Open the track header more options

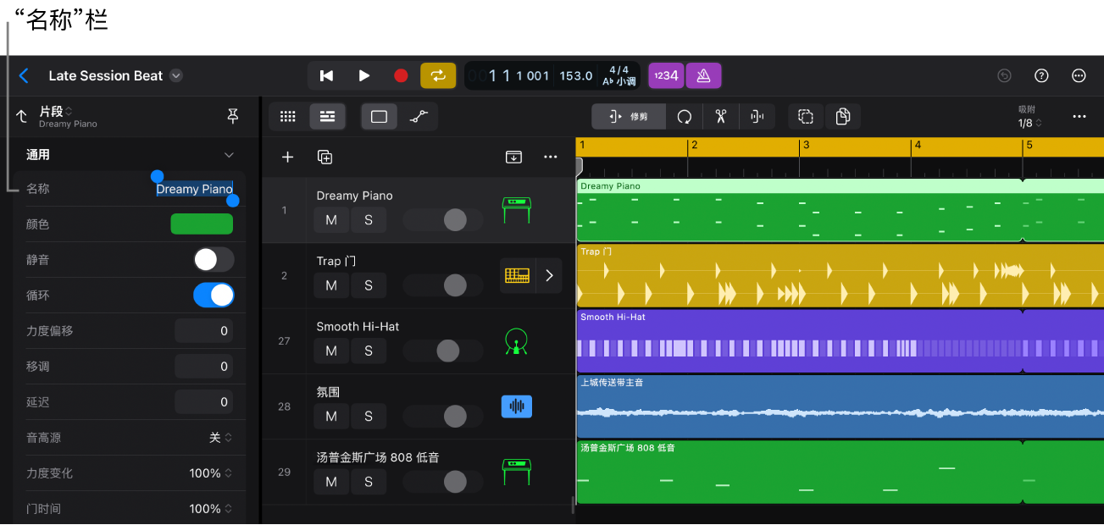coord(551,157)
